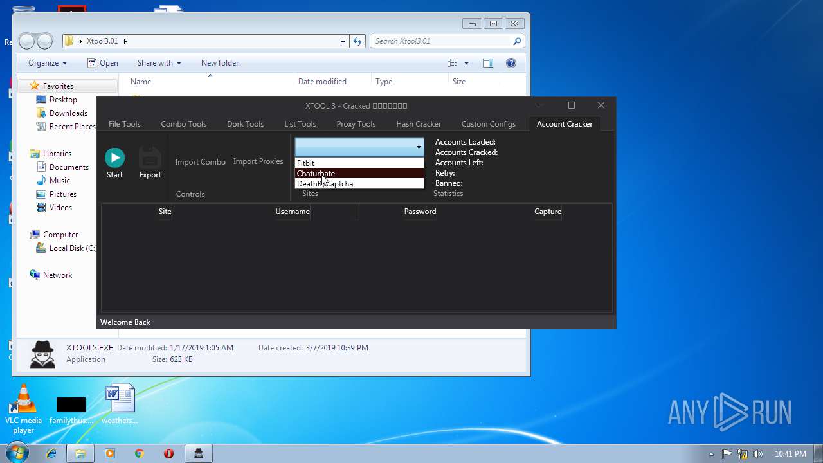Sort files by the Type column
823x463 pixels.
pos(384,82)
